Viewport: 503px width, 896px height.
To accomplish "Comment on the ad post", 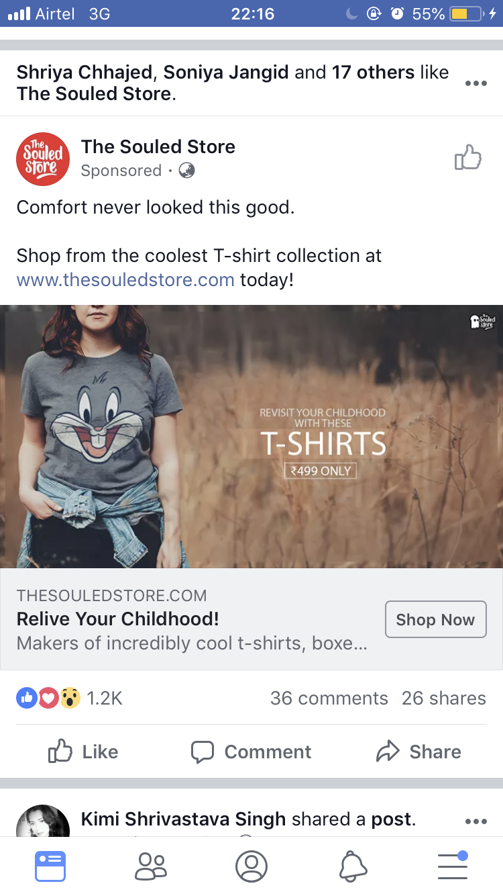I will pyautogui.click(x=251, y=752).
